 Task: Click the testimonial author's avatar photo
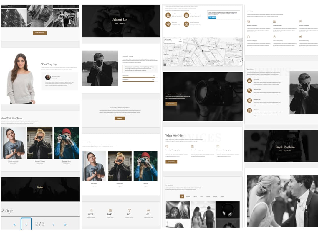coord(48,77)
